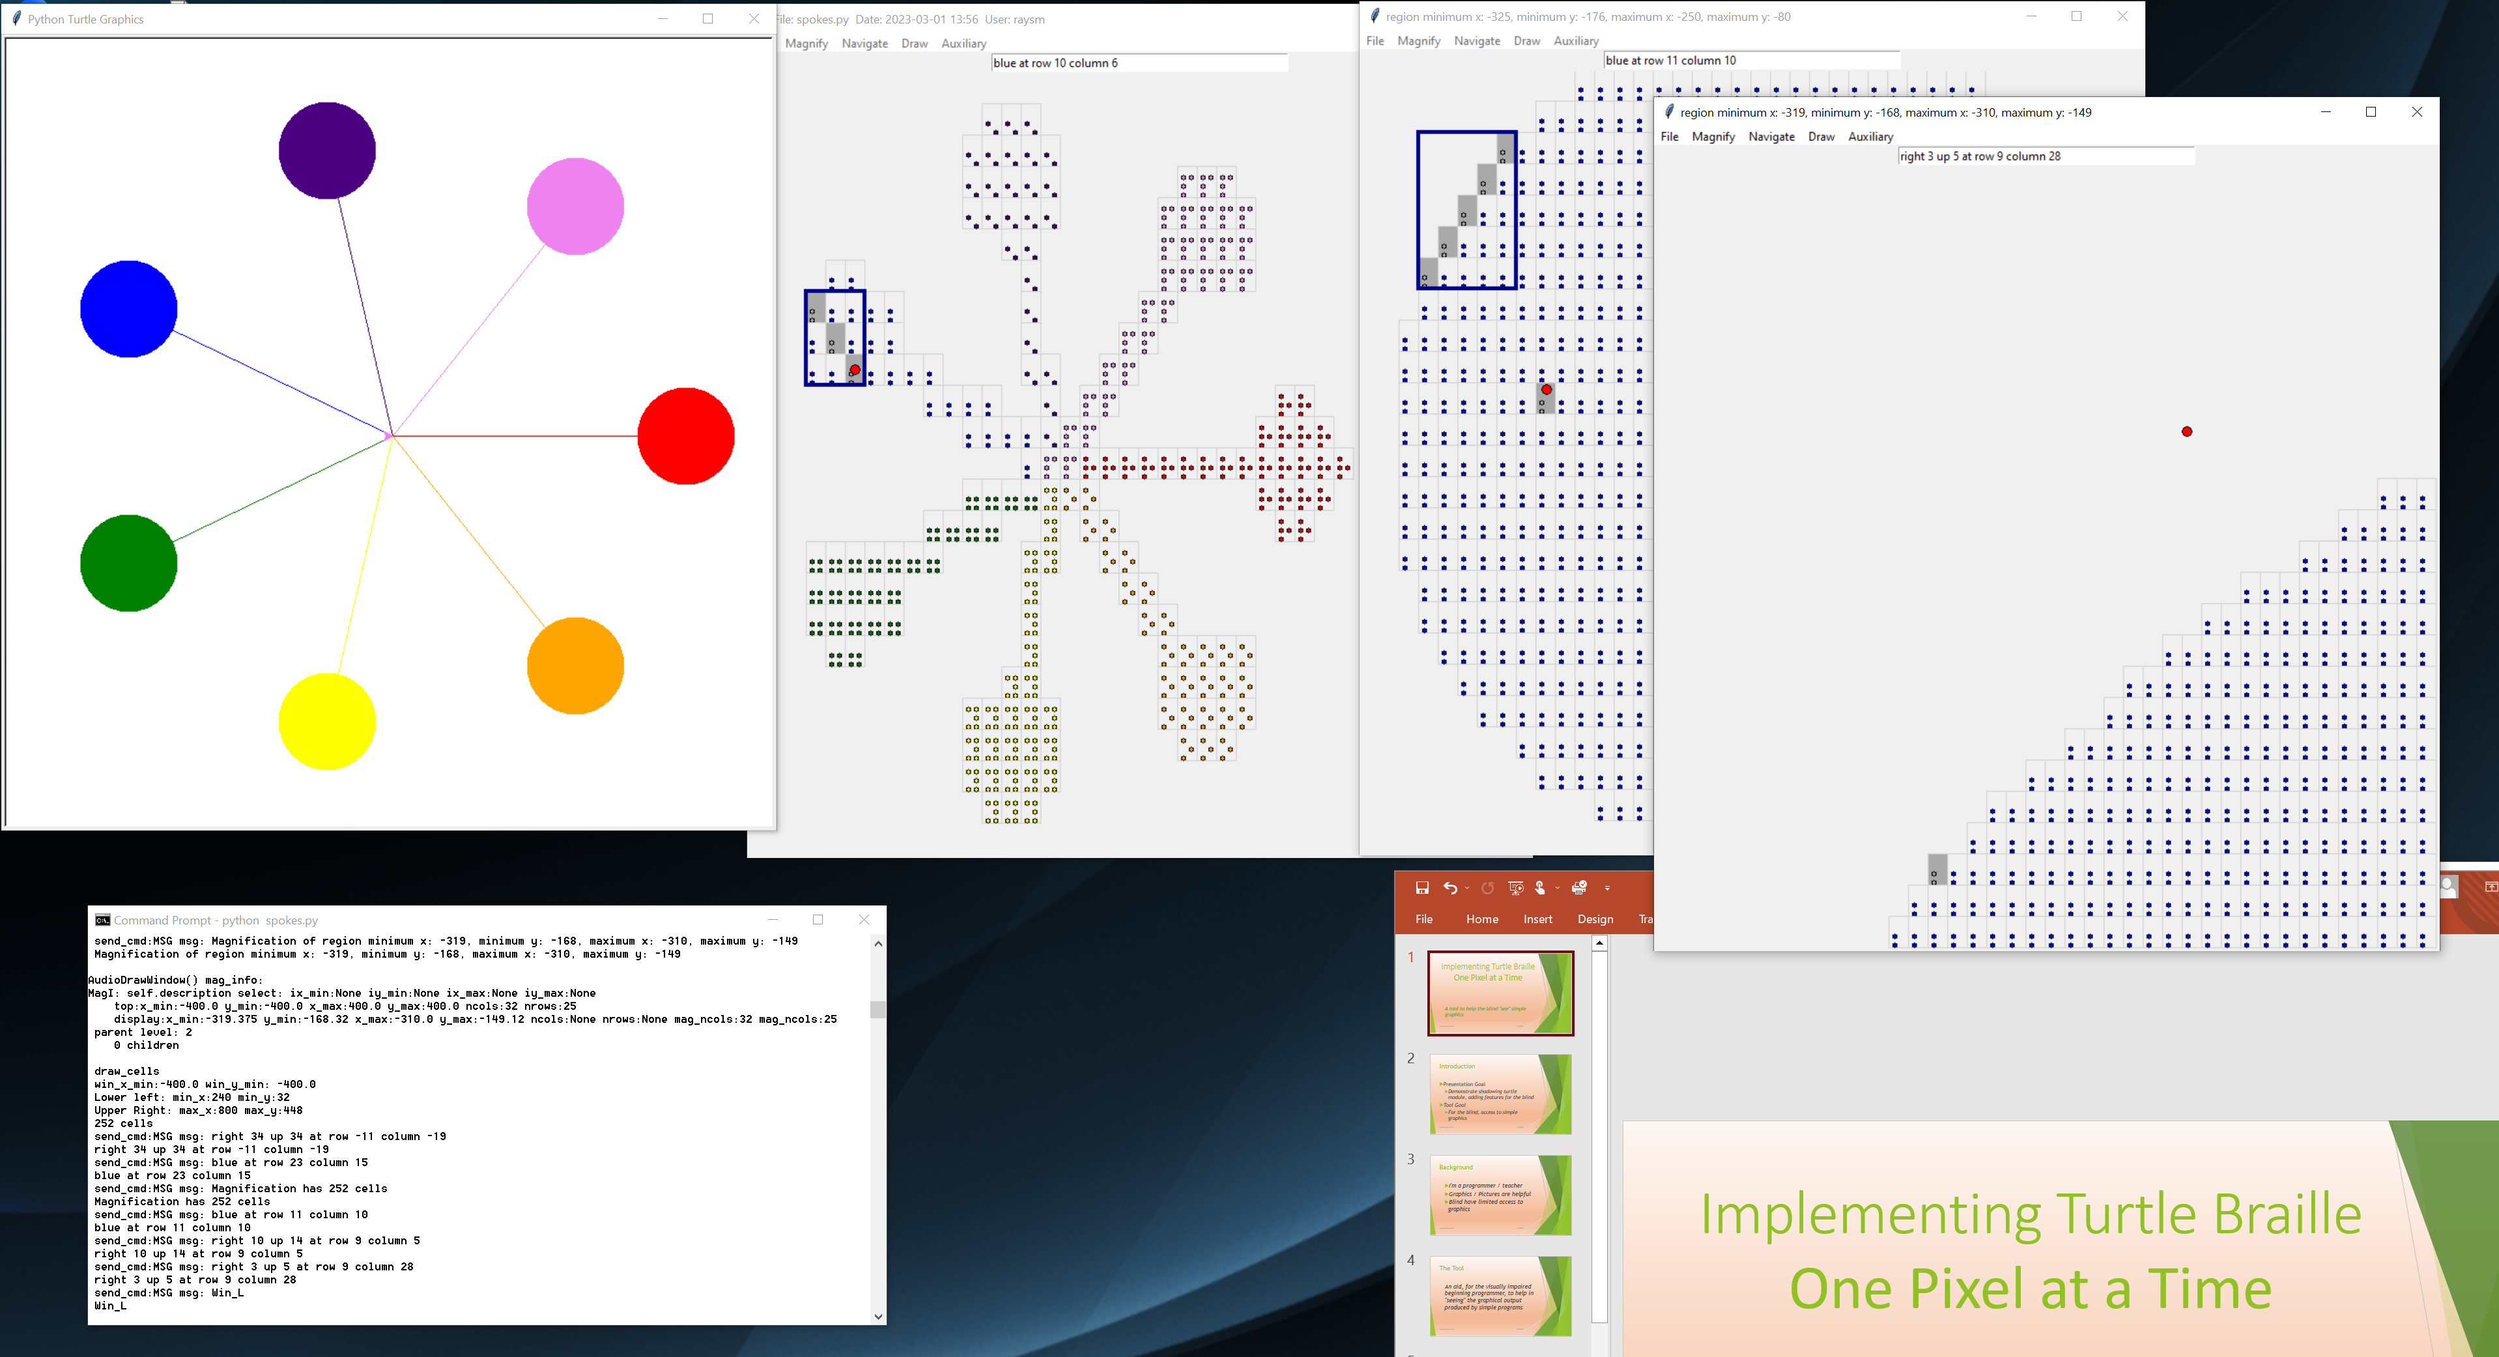Expand Customize Quick Access Toolbar dropdown

point(1607,889)
